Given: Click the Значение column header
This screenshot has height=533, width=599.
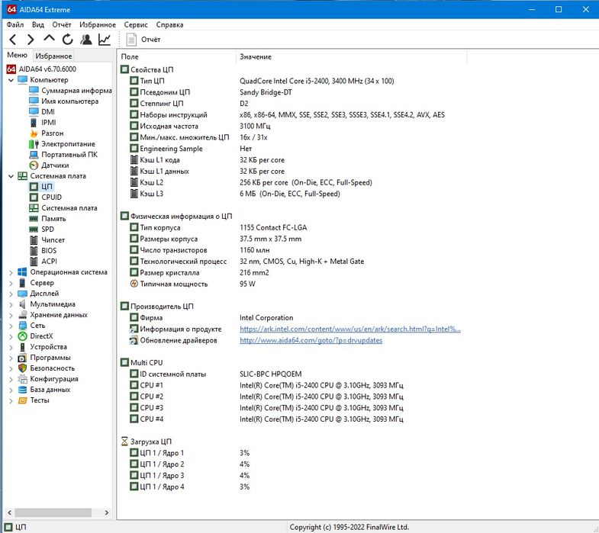Looking at the screenshot, I should pyautogui.click(x=351, y=57).
